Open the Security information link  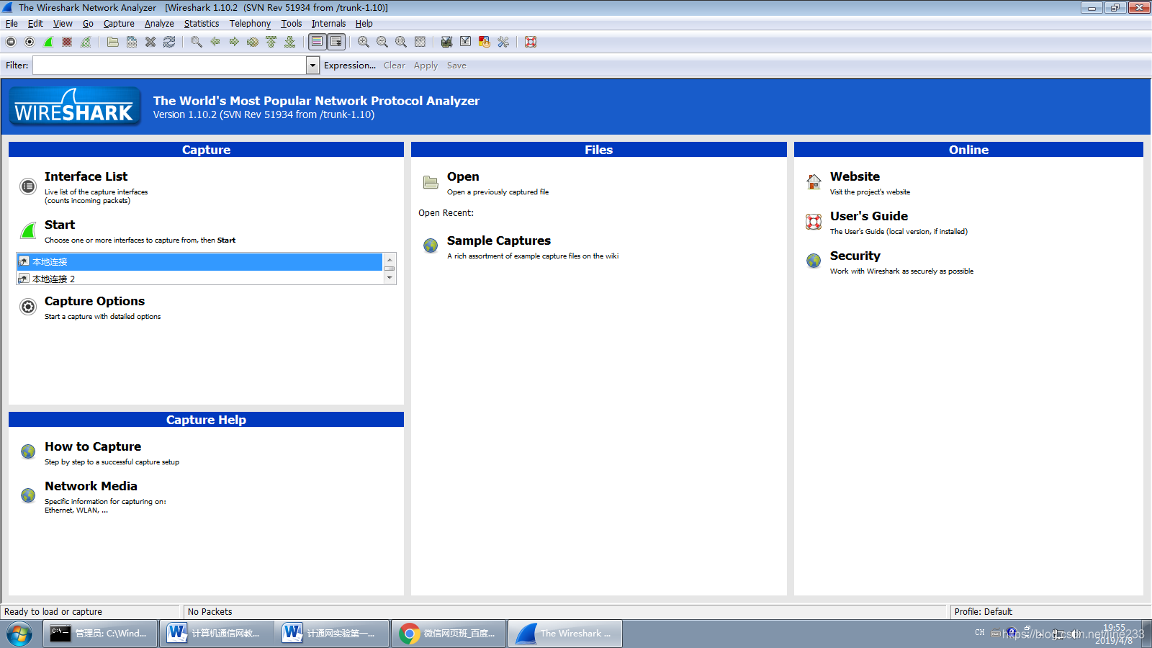pos(855,256)
